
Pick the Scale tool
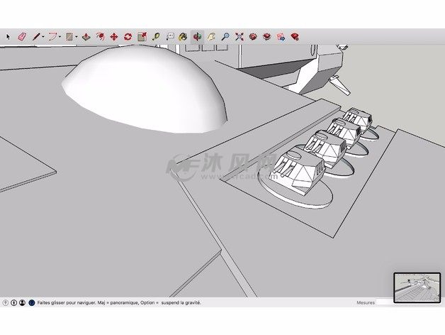[x=142, y=35]
